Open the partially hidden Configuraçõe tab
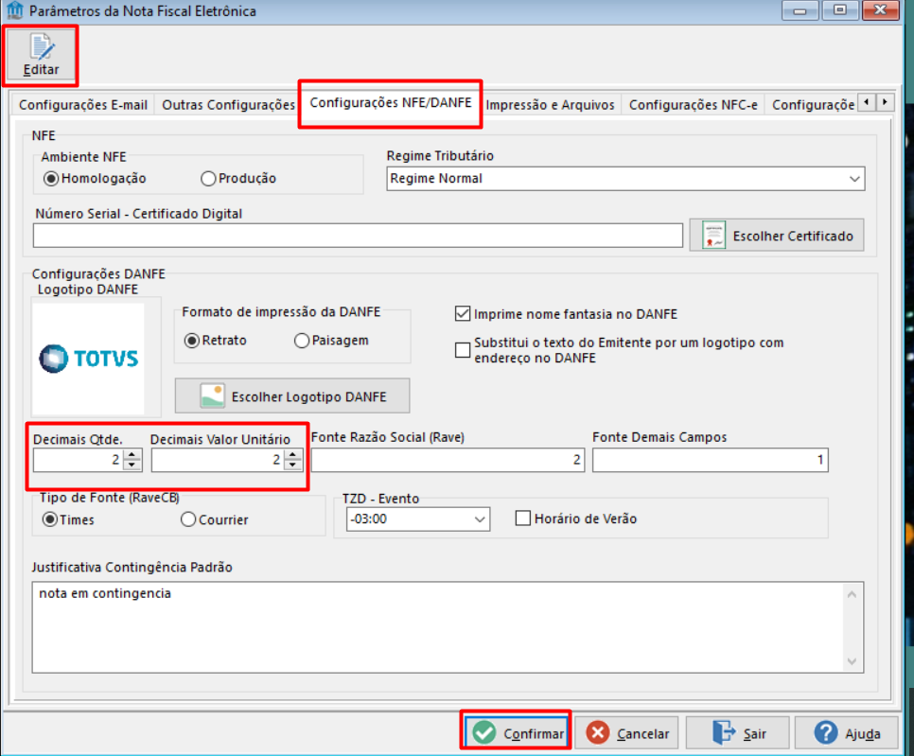The image size is (914, 756). (813, 105)
